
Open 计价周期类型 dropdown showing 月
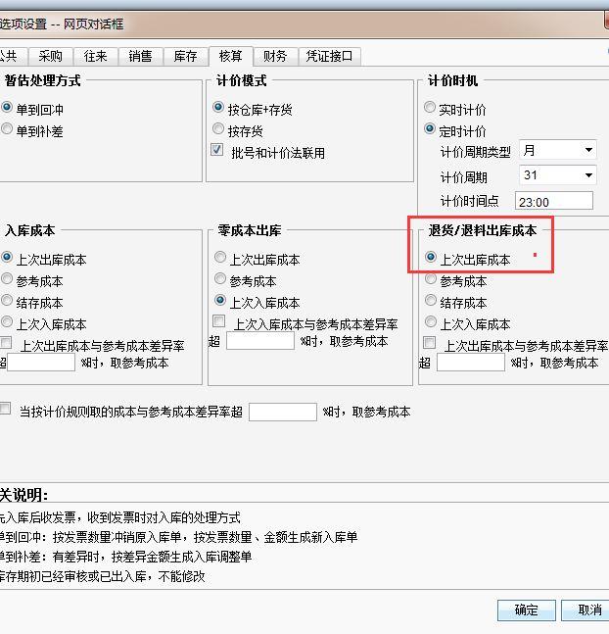pyautogui.click(x=558, y=150)
